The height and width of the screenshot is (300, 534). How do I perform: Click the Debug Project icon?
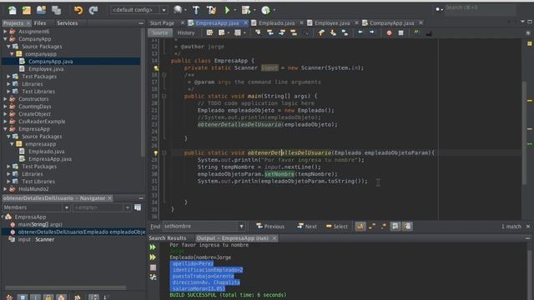(246, 10)
